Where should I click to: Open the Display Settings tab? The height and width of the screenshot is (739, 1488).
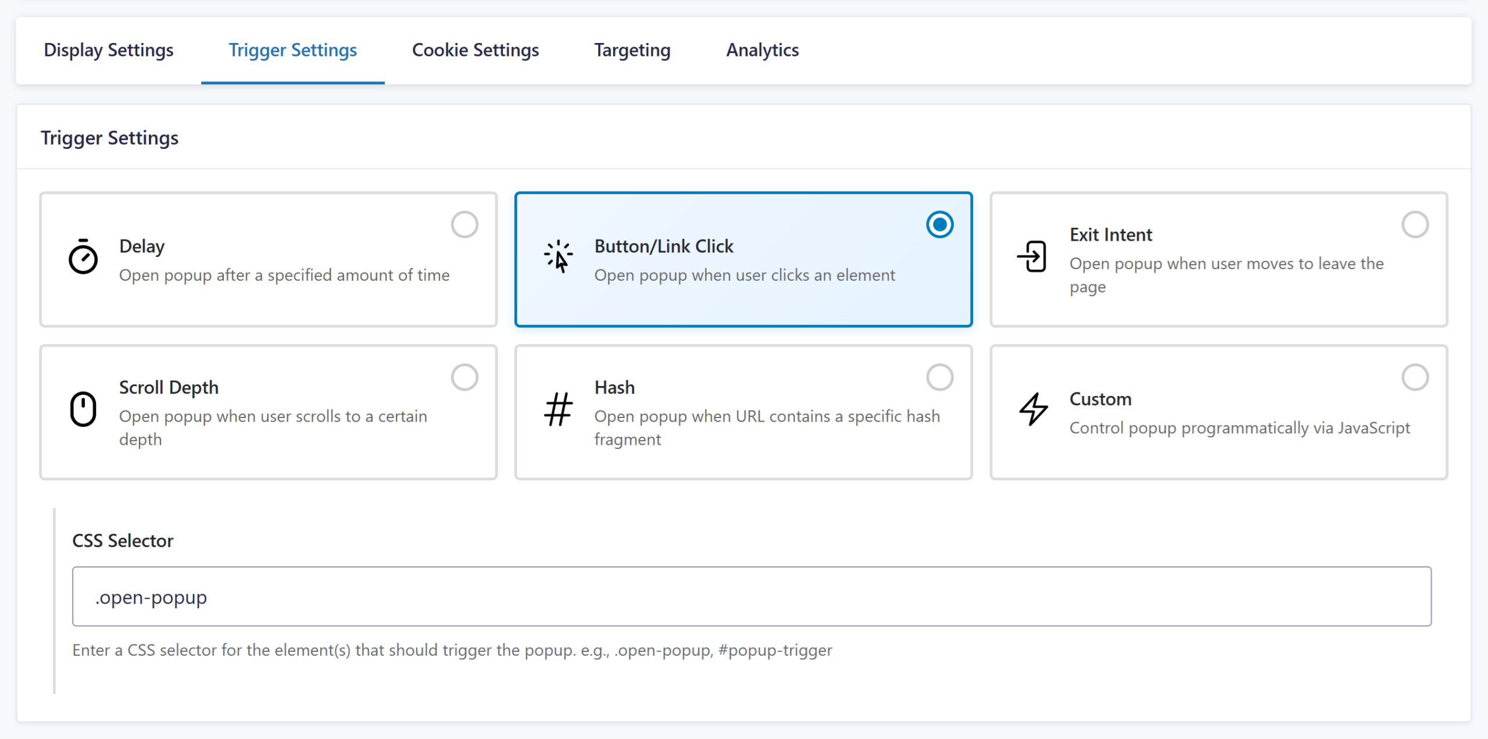(x=109, y=50)
